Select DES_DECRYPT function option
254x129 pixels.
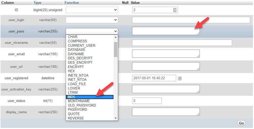coord(80,58)
